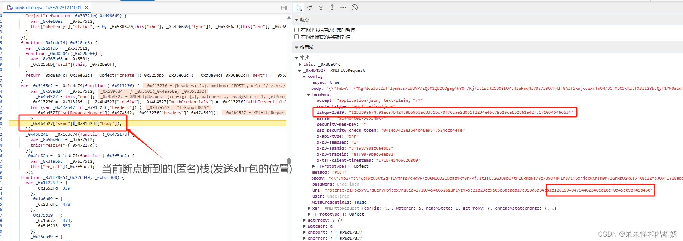
Task: Select the x-b3-sampled row
Action: (x=337, y=142)
